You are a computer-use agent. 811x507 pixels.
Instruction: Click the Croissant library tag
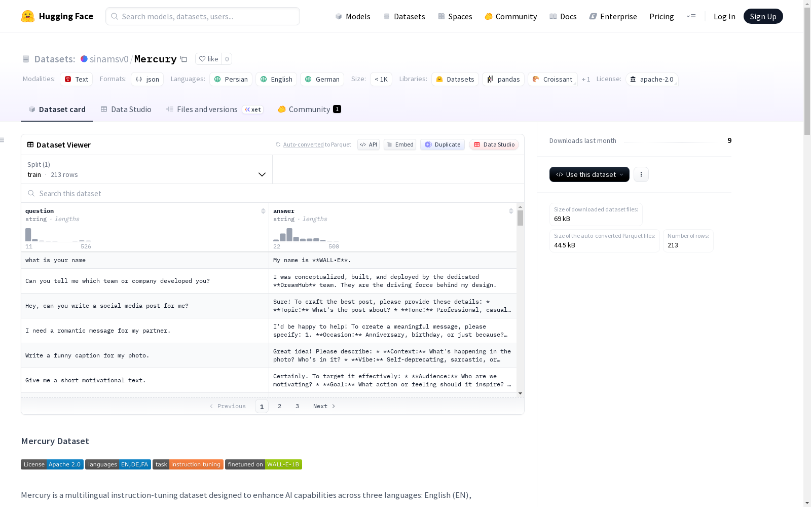click(x=552, y=79)
